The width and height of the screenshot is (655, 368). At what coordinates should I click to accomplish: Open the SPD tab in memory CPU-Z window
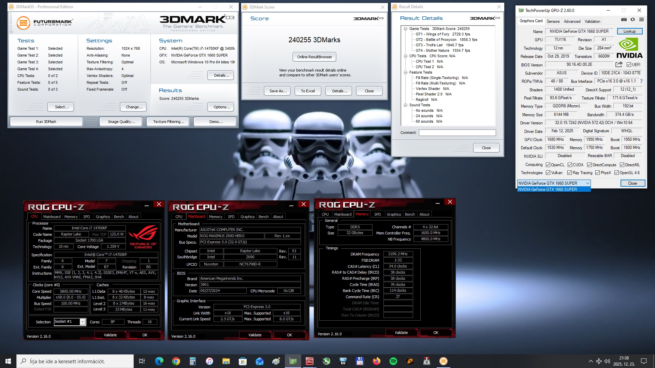(377, 214)
